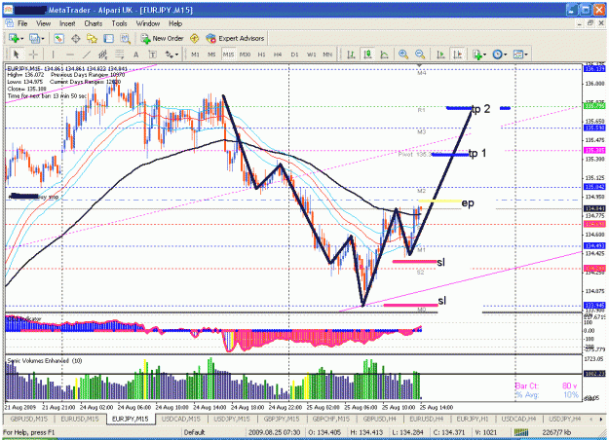Select the Crosshair tool

33,55
